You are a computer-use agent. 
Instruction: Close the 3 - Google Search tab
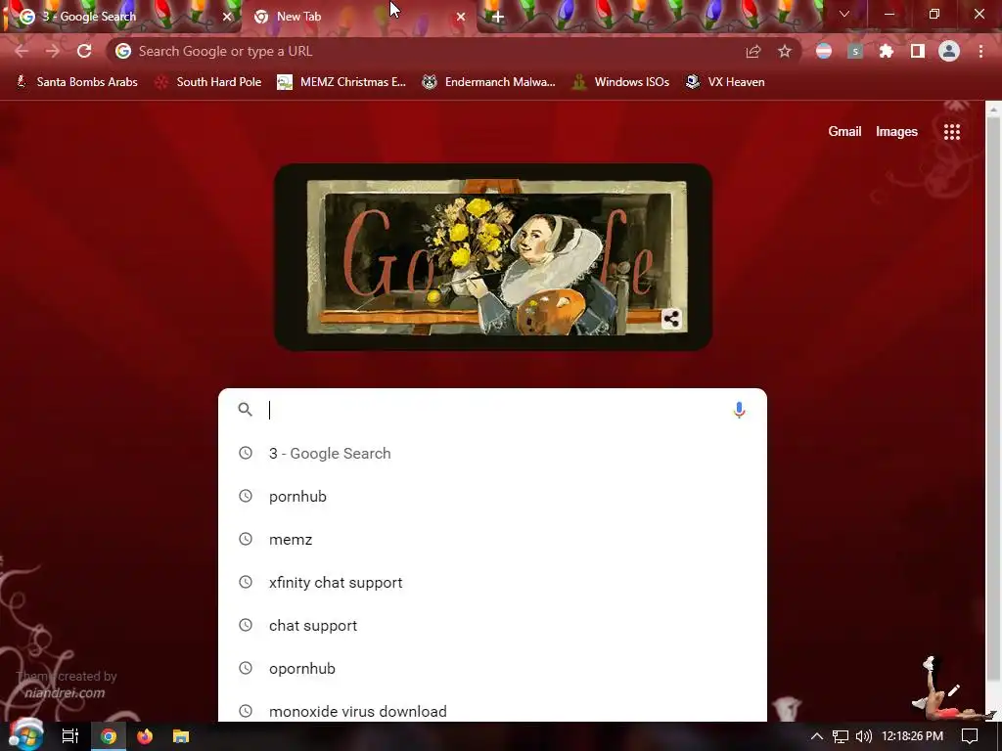[x=227, y=17]
